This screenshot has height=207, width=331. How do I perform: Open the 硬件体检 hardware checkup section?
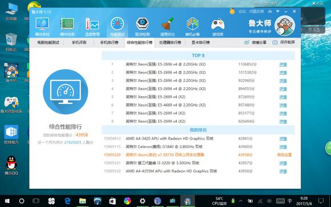click(42, 27)
